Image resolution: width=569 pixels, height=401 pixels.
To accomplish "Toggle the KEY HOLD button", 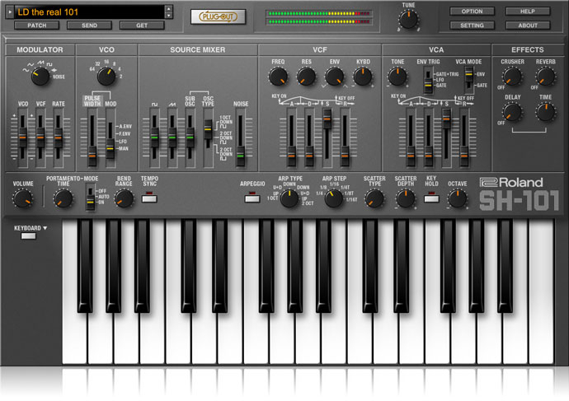I will (x=431, y=198).
